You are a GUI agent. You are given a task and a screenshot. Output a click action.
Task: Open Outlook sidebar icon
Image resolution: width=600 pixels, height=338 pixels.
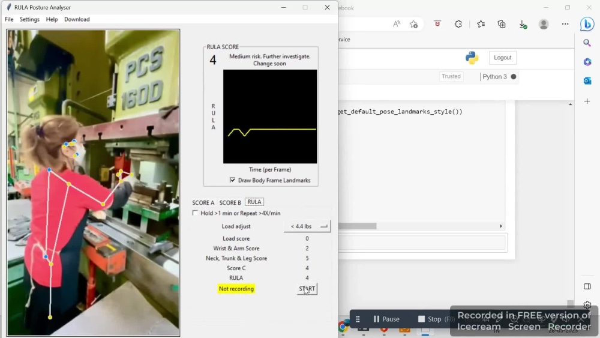click(x=587, y=81)
